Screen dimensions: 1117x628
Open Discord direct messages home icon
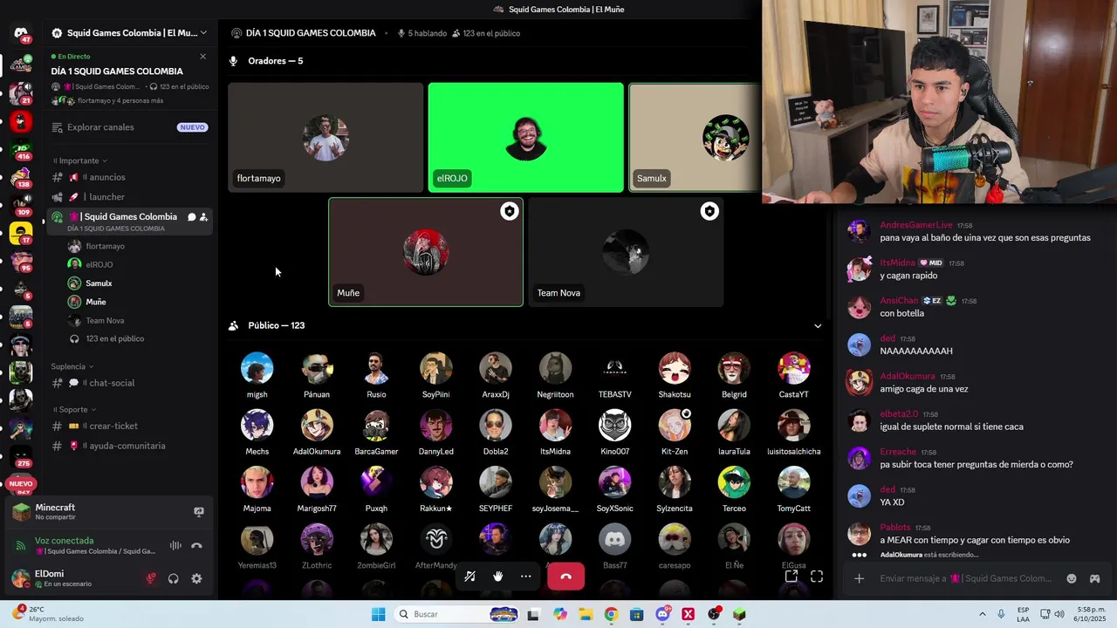[21, 33]
